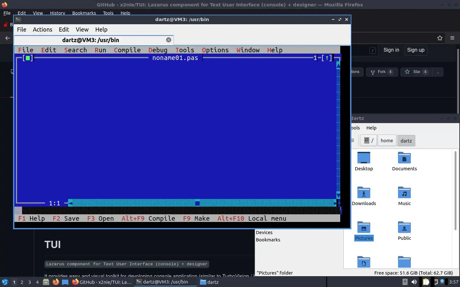Image resolution: width=460 pixels, height=287 pixels.
Task: Open the QTerminal Actions menu
Action: (42, 29)
